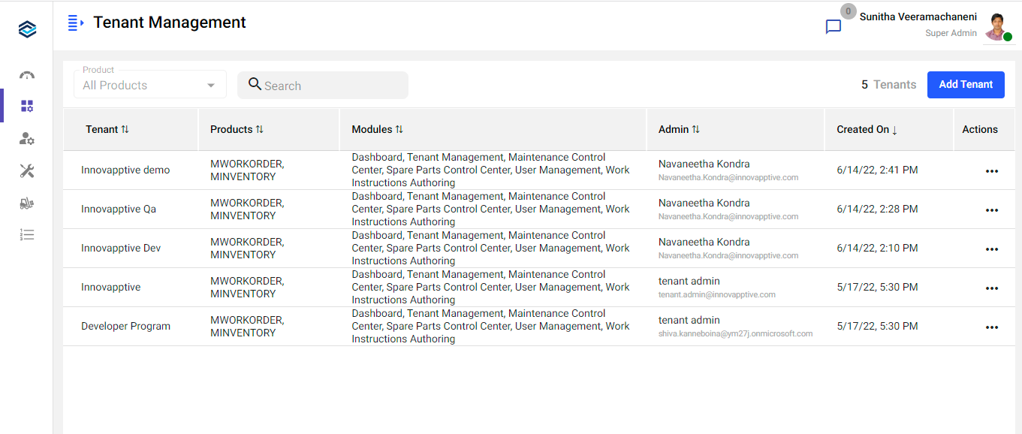Open the Dashboard from the sidebar
The height and width of the screenshot is (434, 1022).
(26, 75)
